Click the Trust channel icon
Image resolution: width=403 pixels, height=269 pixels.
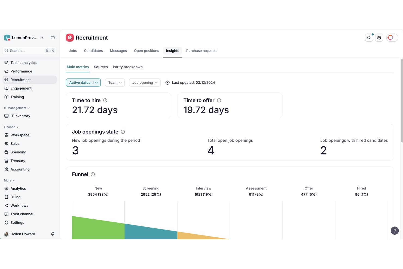[6, 214]
